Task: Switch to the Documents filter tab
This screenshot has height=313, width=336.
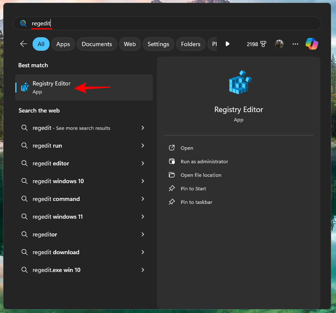Action: click(97, 44)
